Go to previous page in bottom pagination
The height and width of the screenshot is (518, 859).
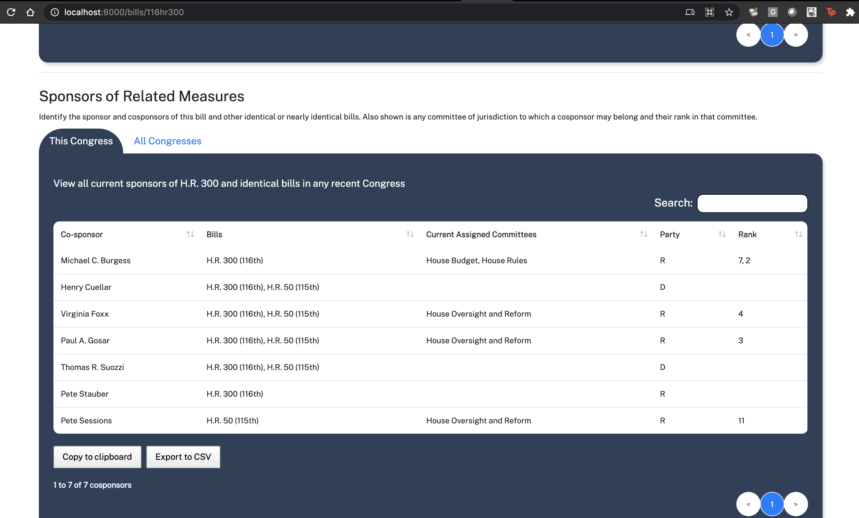click(x=748, y=504)
